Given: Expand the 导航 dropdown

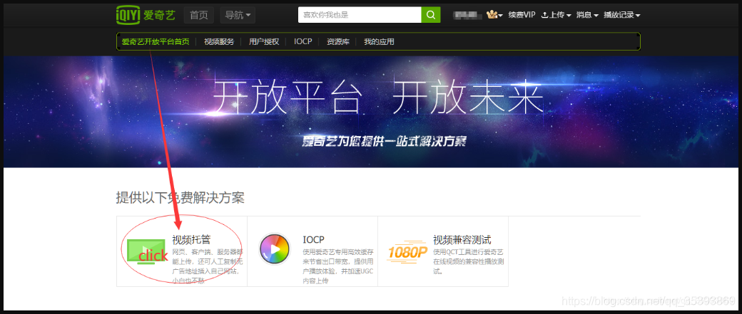Looking at the screenshot, I should (x=238, y=15).
